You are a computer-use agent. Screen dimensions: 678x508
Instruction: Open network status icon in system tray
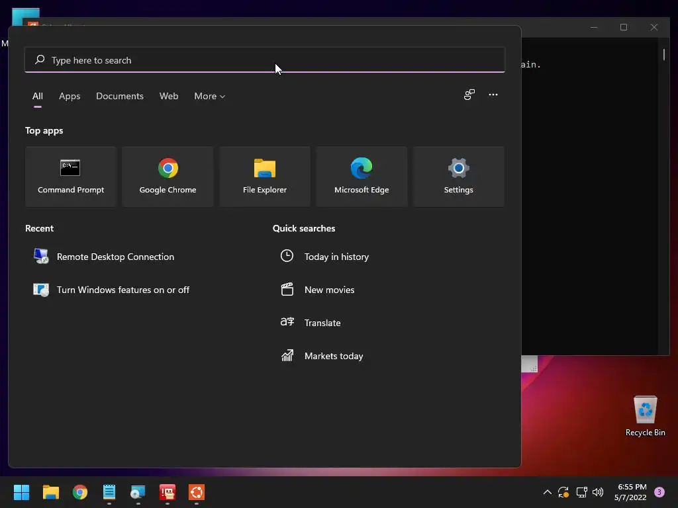(581, 492)
